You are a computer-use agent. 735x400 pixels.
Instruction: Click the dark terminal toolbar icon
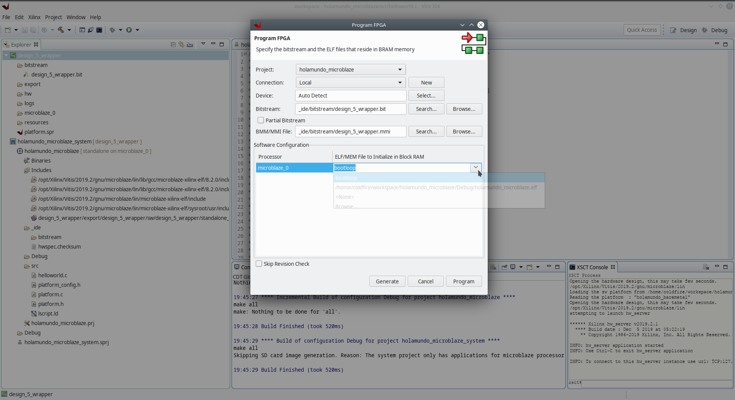(99, 30)
